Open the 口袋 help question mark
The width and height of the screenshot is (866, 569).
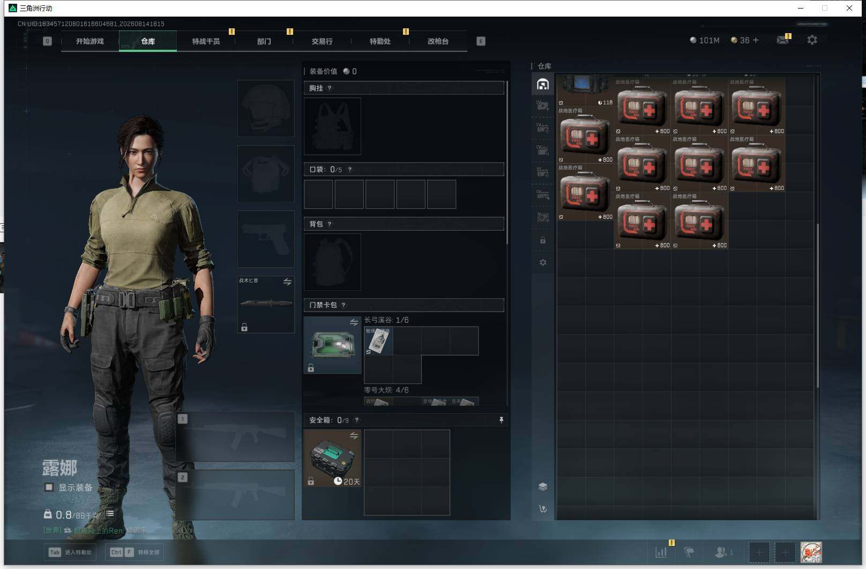click(350, 170)
